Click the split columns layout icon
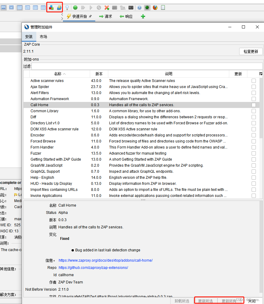The image size is (264, 304). (x=35, y=8)
